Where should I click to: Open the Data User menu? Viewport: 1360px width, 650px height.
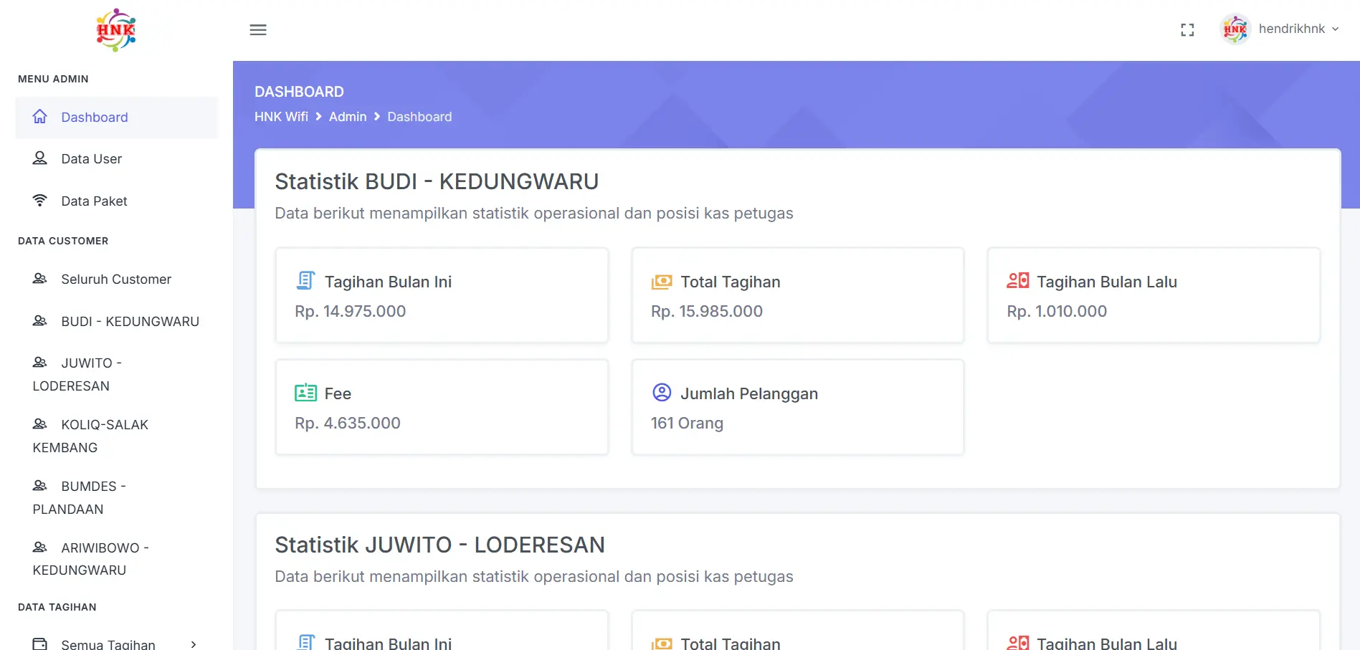(116, 159)
